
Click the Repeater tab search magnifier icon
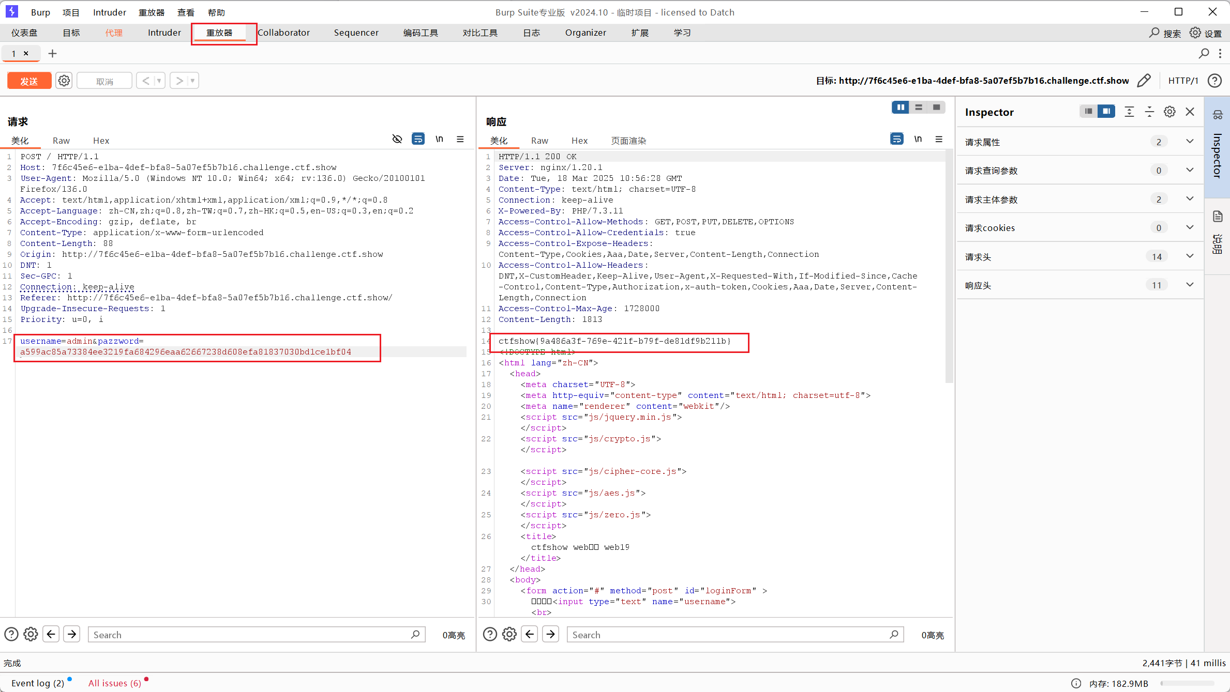pyautogui.click(x=1204, y=53)
